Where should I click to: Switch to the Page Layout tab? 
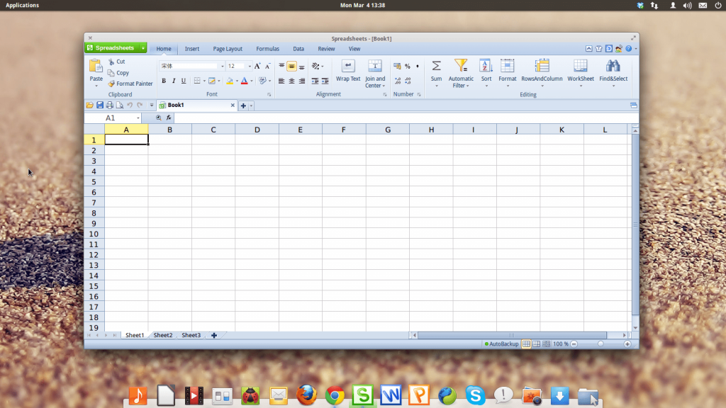point(228,49)
